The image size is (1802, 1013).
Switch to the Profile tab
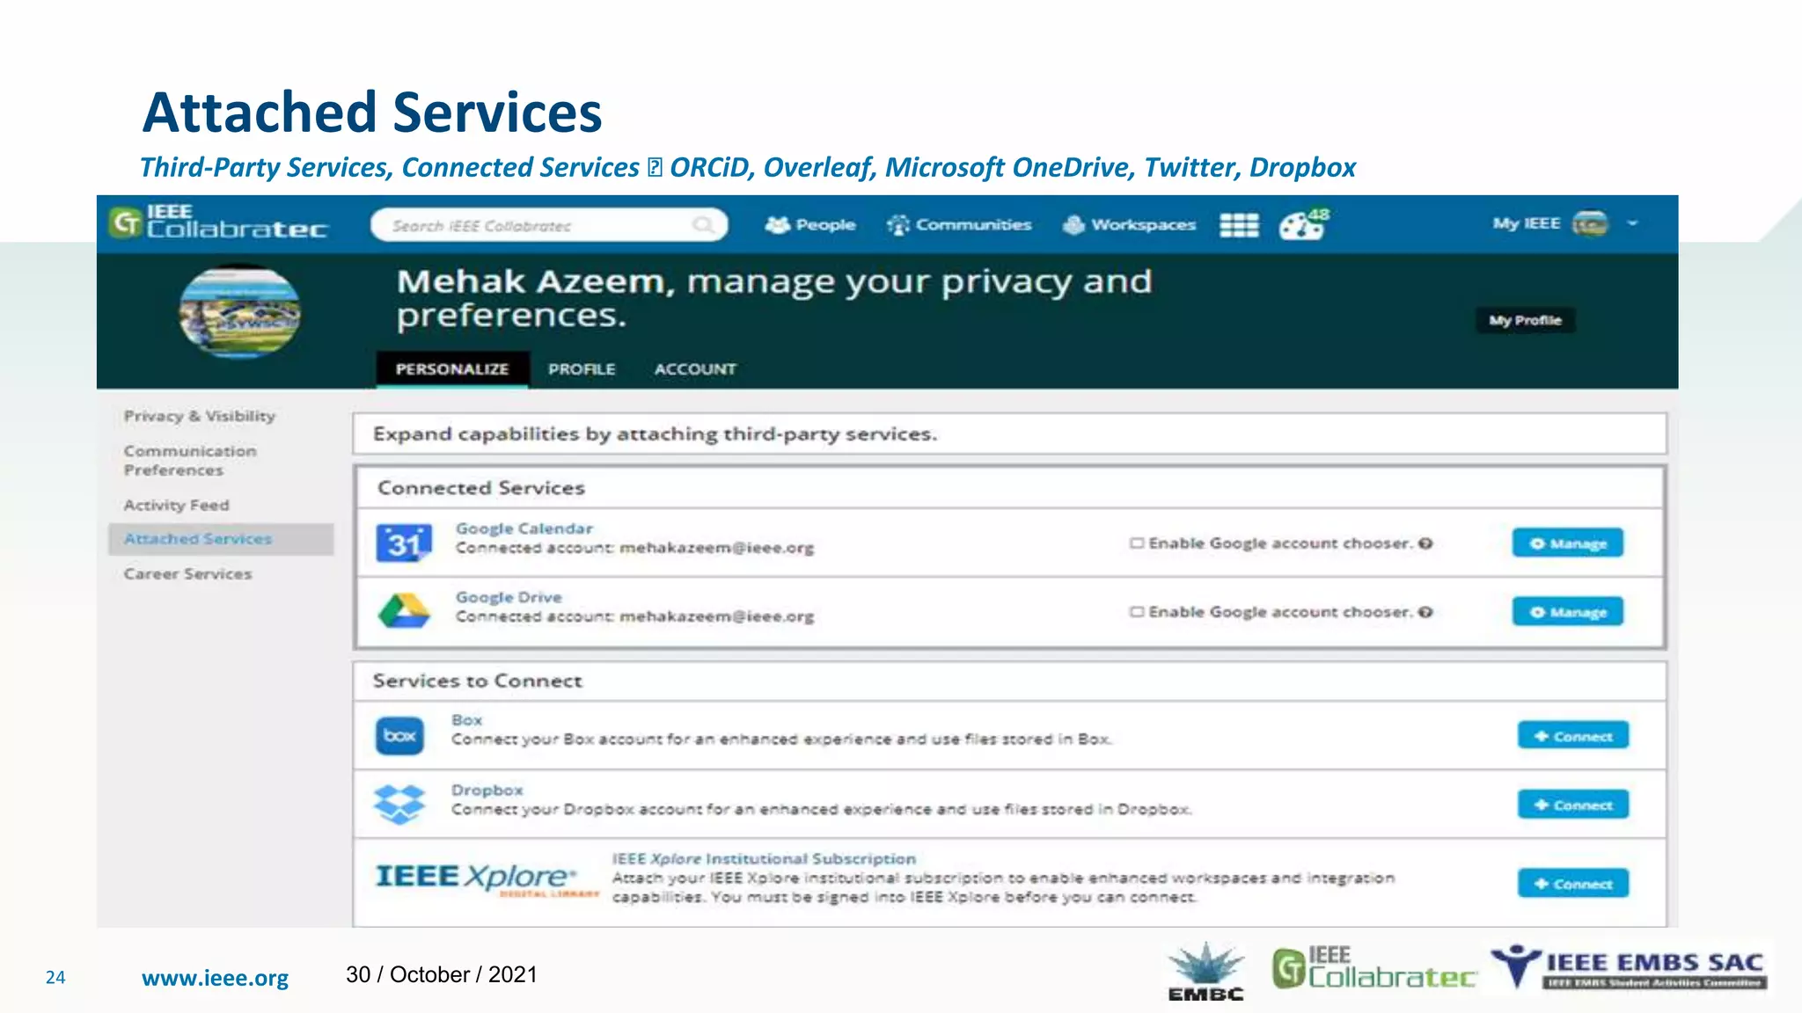point(582,369)
